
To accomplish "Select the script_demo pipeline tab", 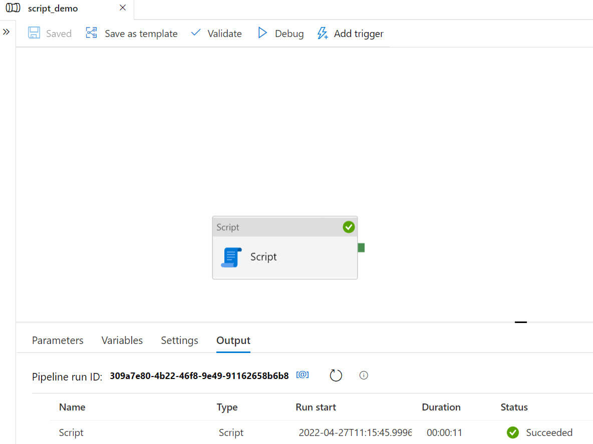I will point(53,8).
